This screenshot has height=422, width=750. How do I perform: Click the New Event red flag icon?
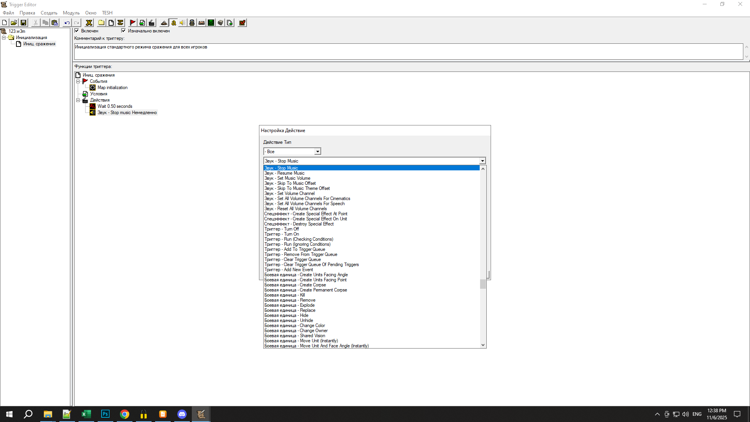(x=132, y=23)
